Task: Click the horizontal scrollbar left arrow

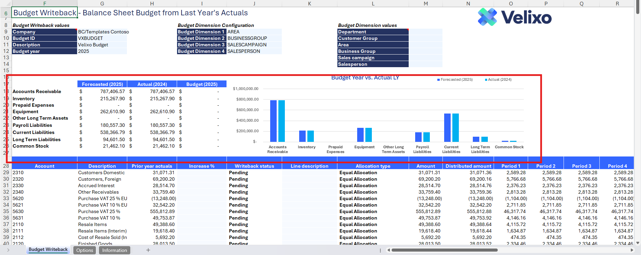Action: click(389, 250)
